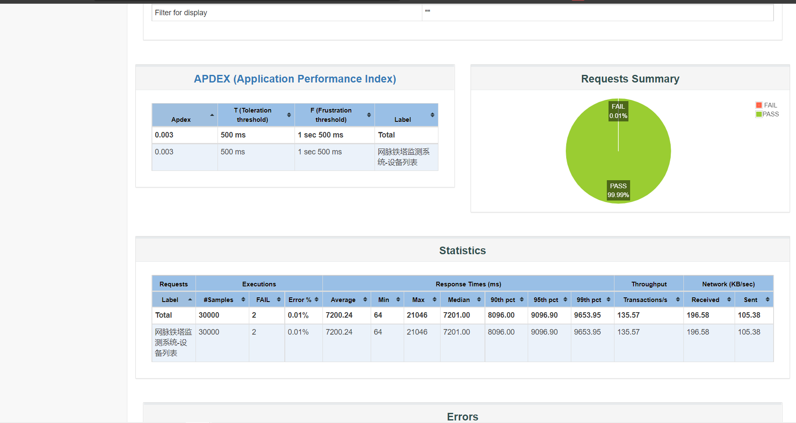Click the empty quotes filter value cell
796x423 pixels.
(x=598, y=13)
